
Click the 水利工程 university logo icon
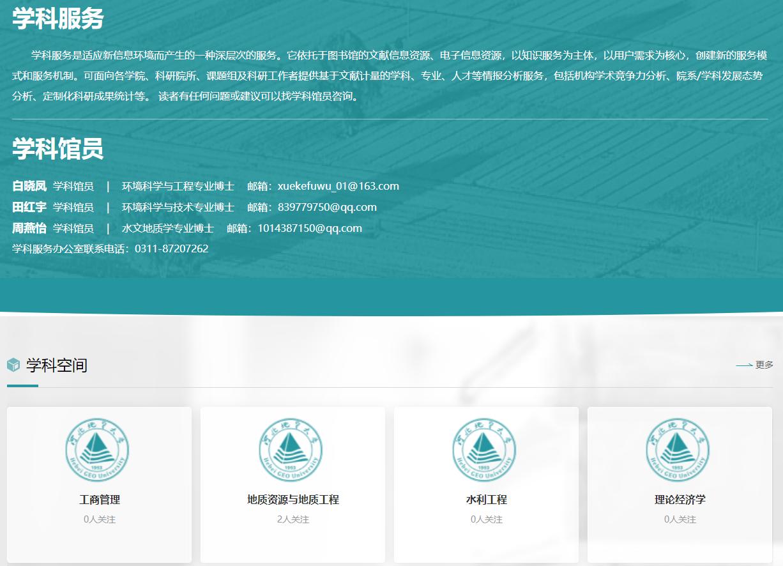[x=485, y=450]
